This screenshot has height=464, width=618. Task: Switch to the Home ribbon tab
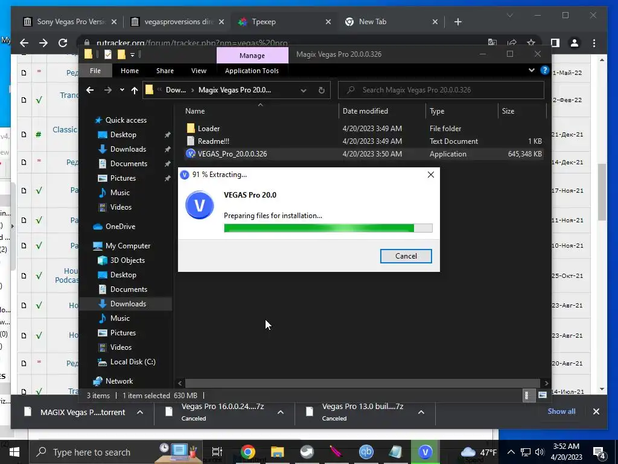pyautogui.click(x=130, y=71)
